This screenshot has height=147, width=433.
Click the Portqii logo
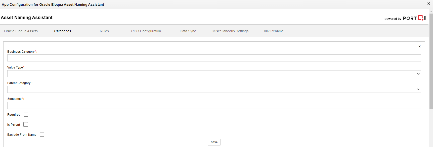(414, 18)
